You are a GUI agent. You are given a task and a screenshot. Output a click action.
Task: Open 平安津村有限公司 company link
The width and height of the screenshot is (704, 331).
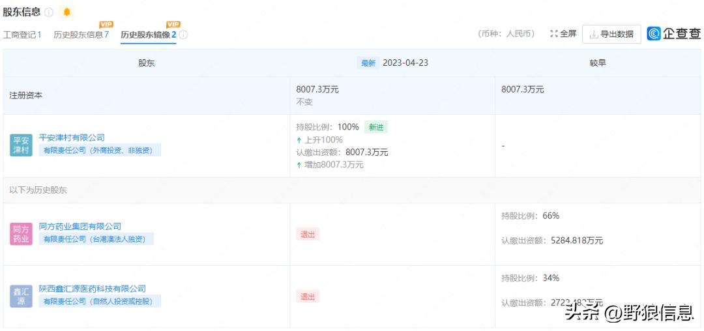tap(72, 137)
